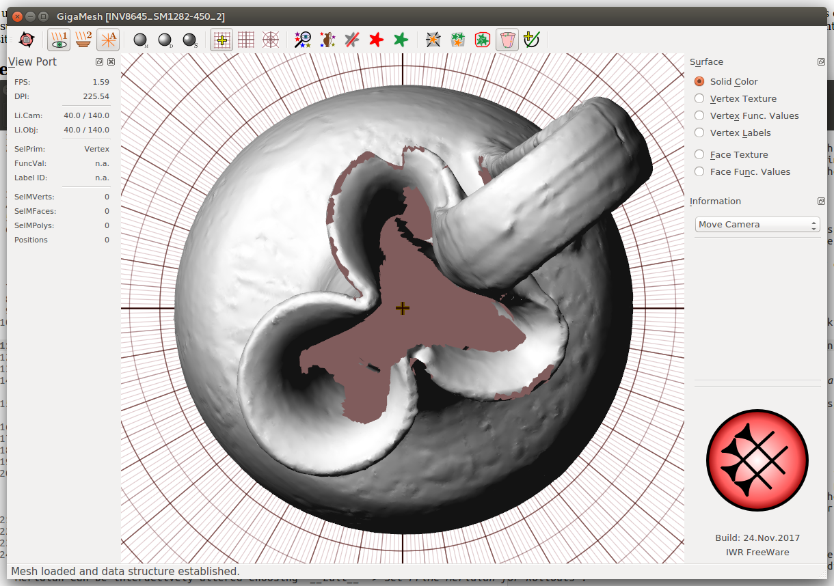The image size is (834, 586).
Task: Select the matte sphere material M
Action: 141,40
